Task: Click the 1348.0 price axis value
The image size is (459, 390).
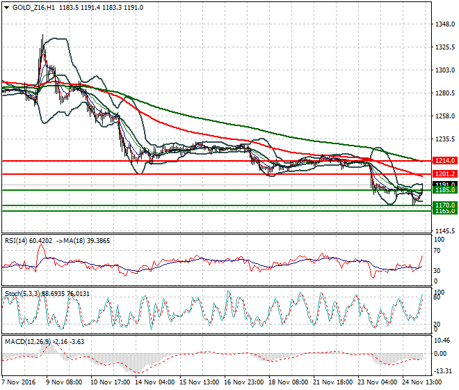Action: click(445, 24)
